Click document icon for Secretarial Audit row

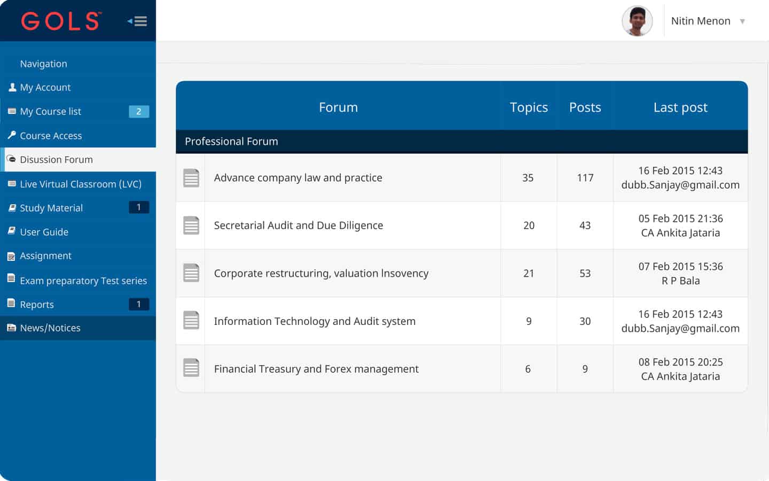coord(191,226)
